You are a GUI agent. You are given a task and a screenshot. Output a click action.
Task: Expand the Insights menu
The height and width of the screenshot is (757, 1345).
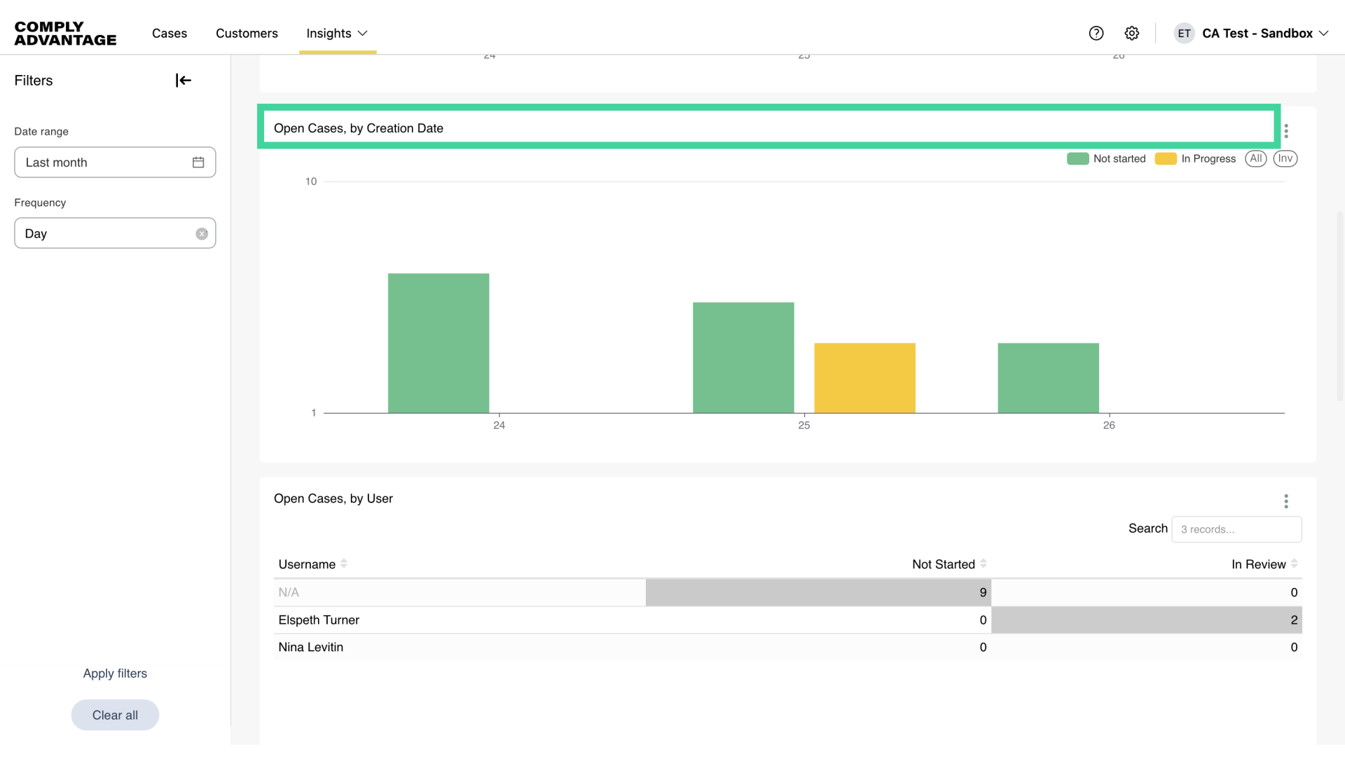coord(337,33)
